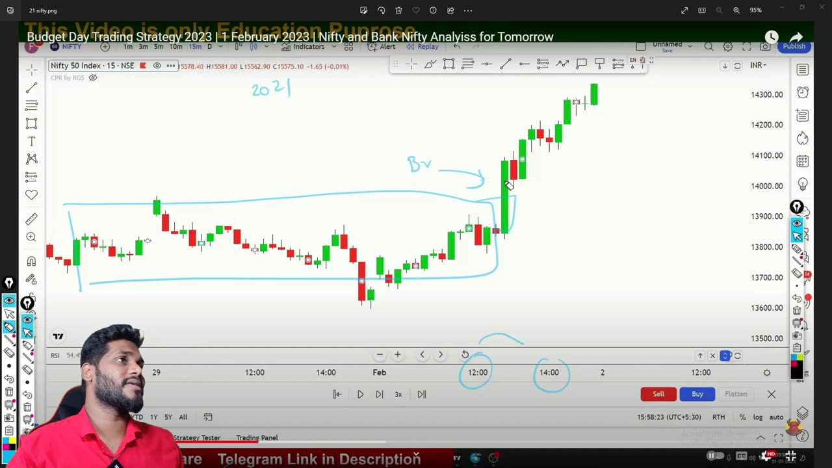The height and width of the screenshot is (468, 832).
Task: Open the Watchlist panel in right sidebar
Action: point(803,70)
